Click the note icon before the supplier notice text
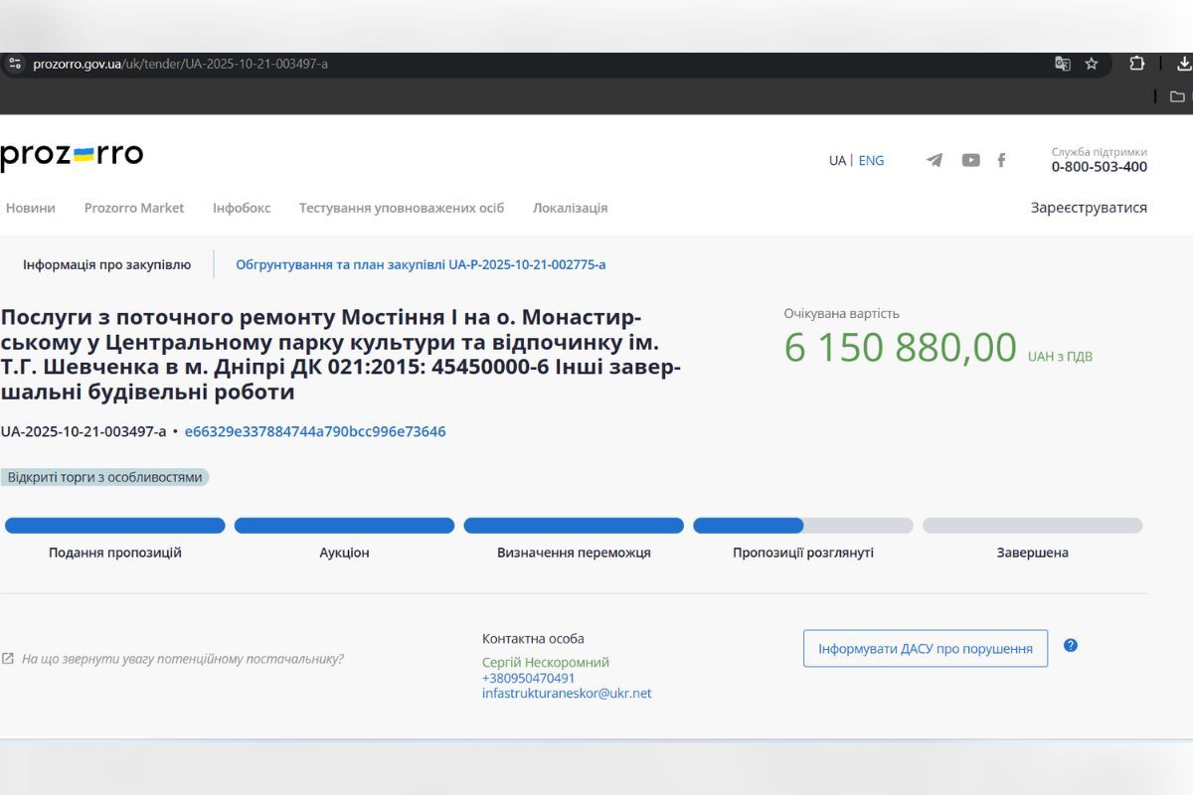Screen dimensions: 1193x795 (10, 657)
